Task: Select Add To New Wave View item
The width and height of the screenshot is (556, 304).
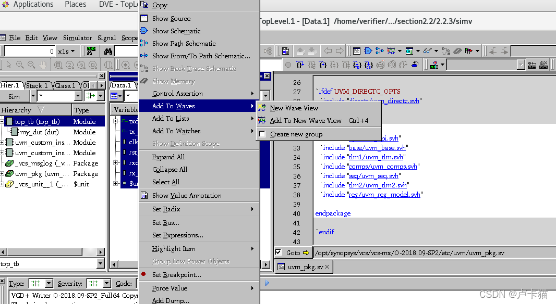Action: pos(319,121)
